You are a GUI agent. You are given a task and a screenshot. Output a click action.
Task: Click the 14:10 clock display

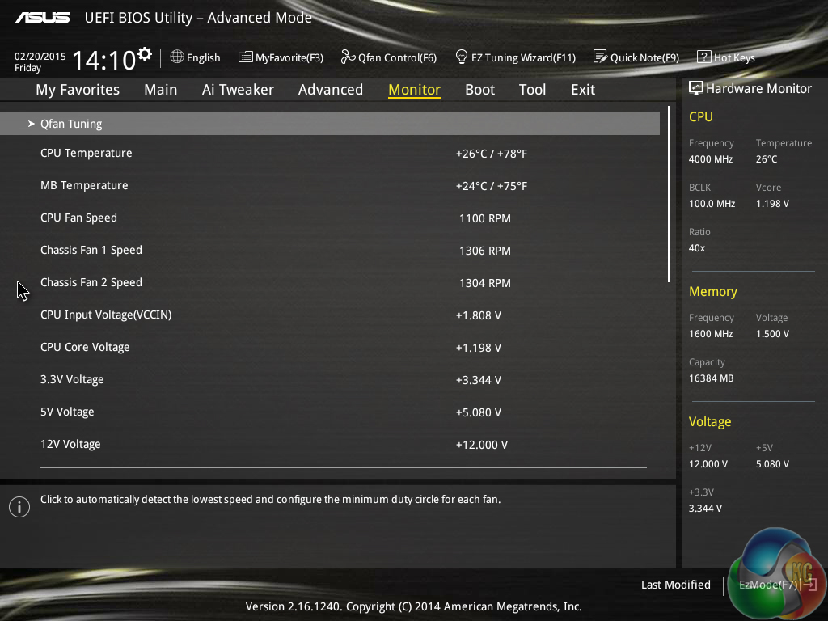tap(104, 60)
